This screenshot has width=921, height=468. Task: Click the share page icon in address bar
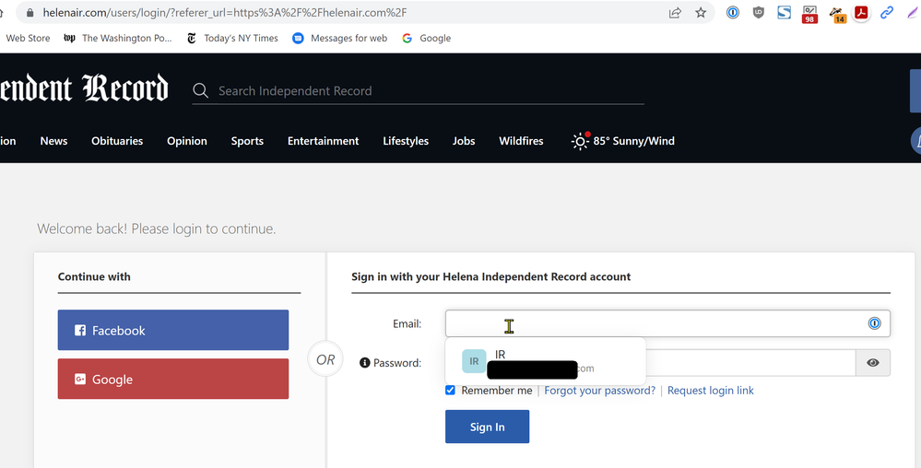[675, 13]
